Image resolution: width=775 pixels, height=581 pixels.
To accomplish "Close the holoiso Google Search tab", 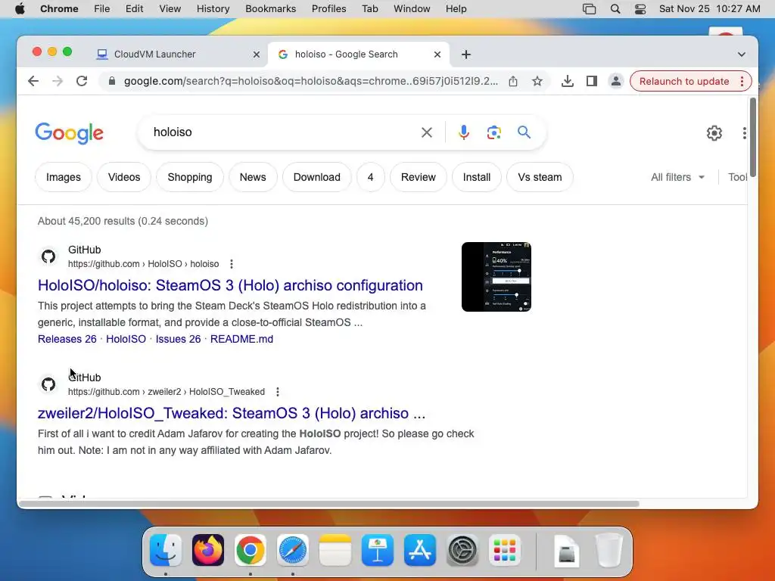I will click(437, 54).
